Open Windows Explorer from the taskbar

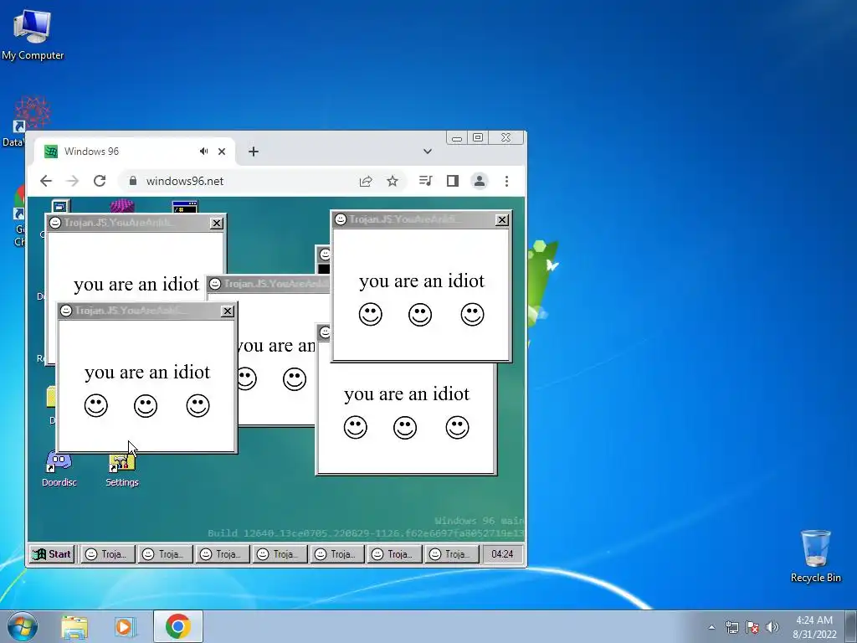[74, 626]
